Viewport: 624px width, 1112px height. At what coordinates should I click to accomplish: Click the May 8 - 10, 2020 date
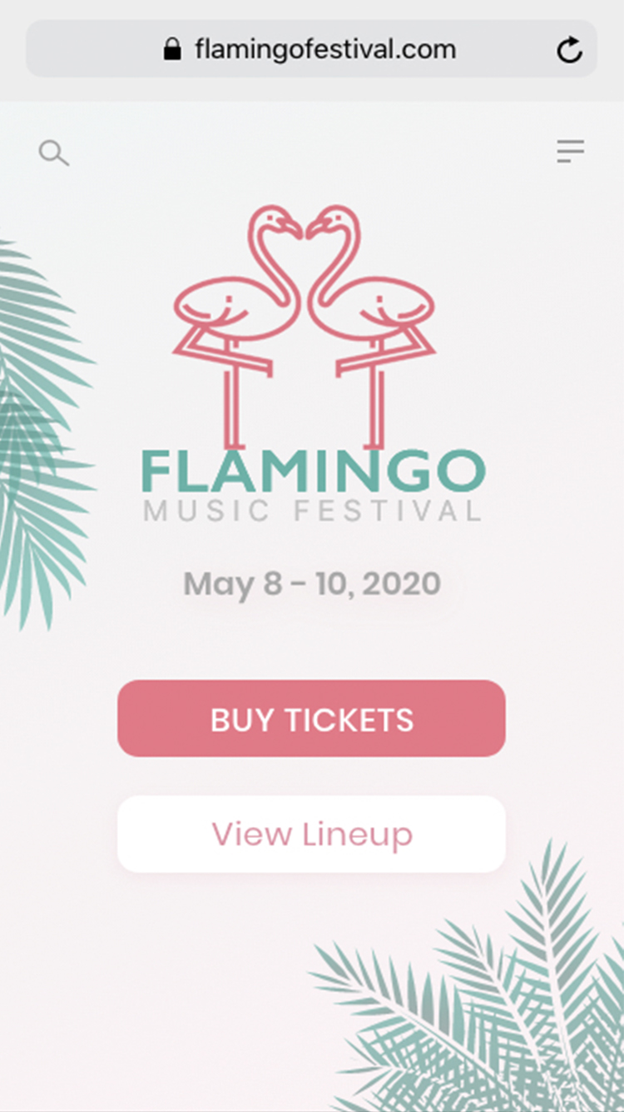tap(311, 583)
